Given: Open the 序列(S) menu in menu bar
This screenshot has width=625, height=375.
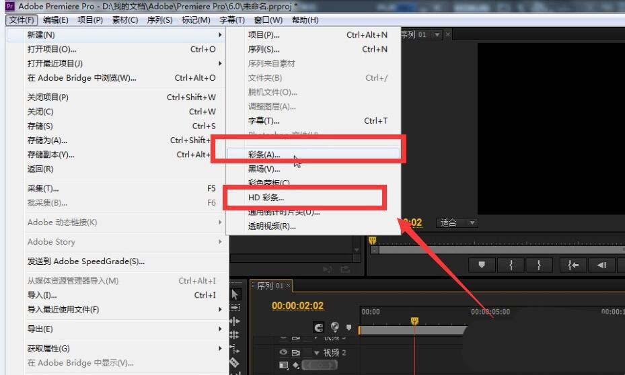Looking at the screenshot, I should point(159,20).
